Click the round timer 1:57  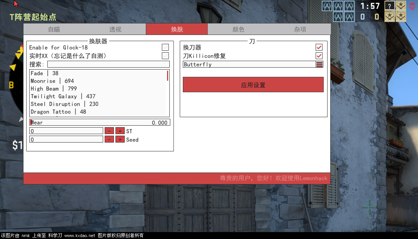370,6
